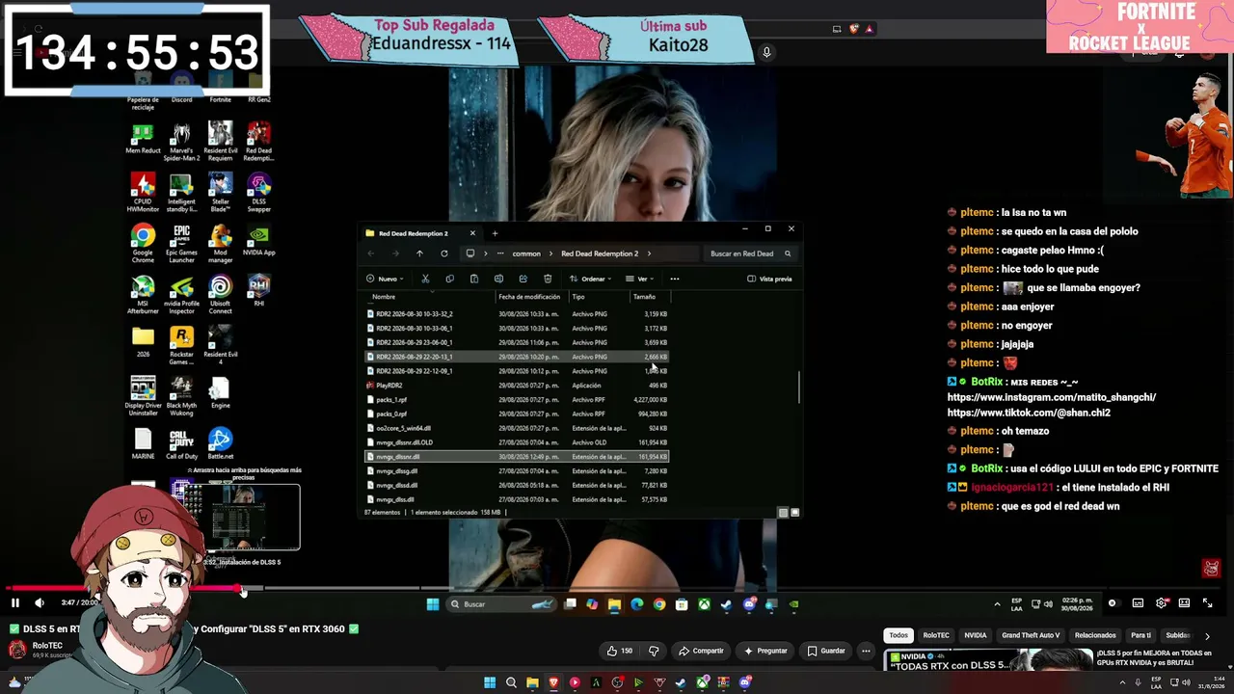Open the video player settings gear
Screen dimensions: 1234x694
point(1161,603)
